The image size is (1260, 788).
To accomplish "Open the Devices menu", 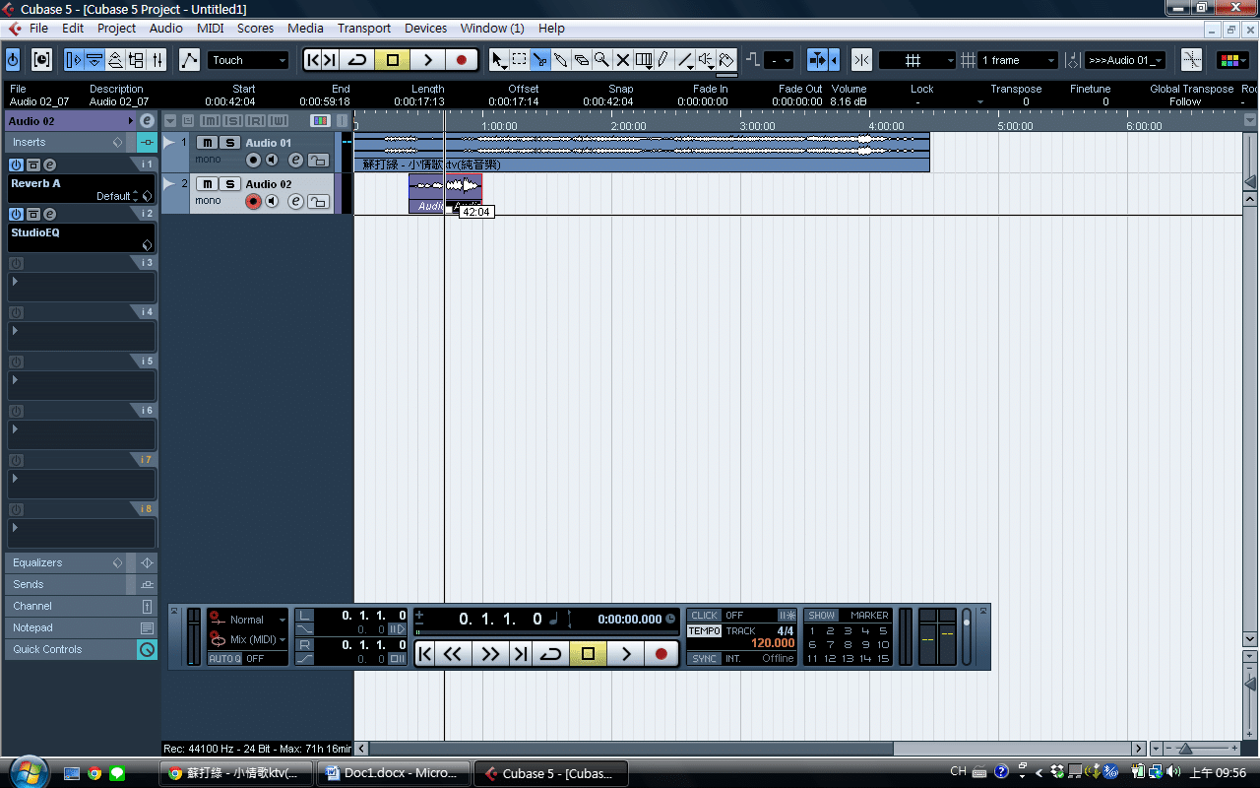I will click(x=425, y=29).
